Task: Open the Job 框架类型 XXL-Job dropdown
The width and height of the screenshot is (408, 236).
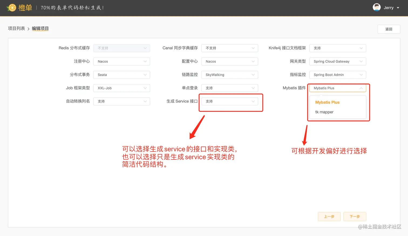Action: click(x=122, y=88)
